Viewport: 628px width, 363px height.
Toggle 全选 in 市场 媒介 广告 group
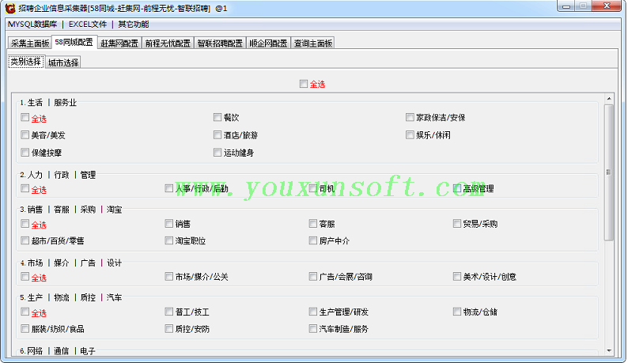[x=25, y=277]
